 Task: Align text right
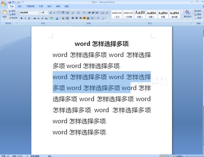coord(80,18)
